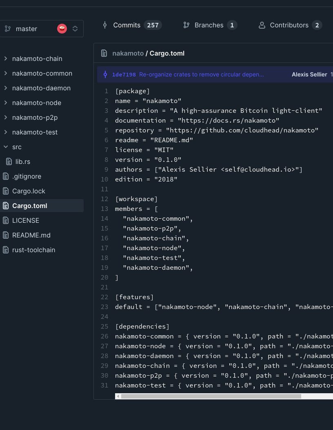Click the commit icon beside the Commits count
Viewport: 333px width, 430px height.
point(104,25)
